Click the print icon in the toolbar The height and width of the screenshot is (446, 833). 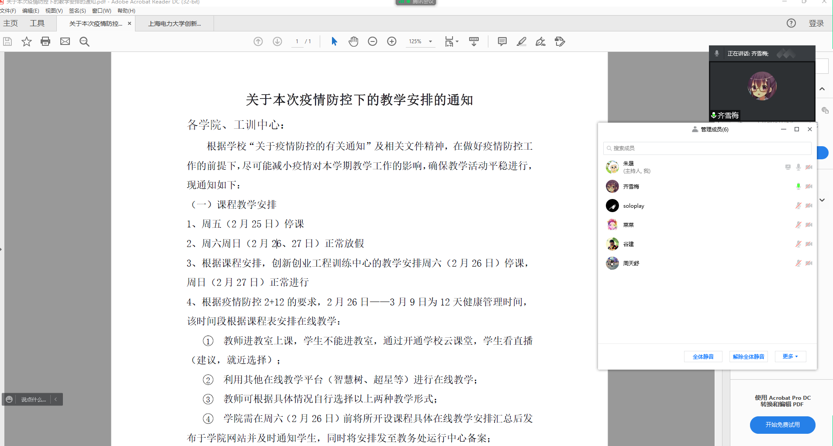click(45, 41)
